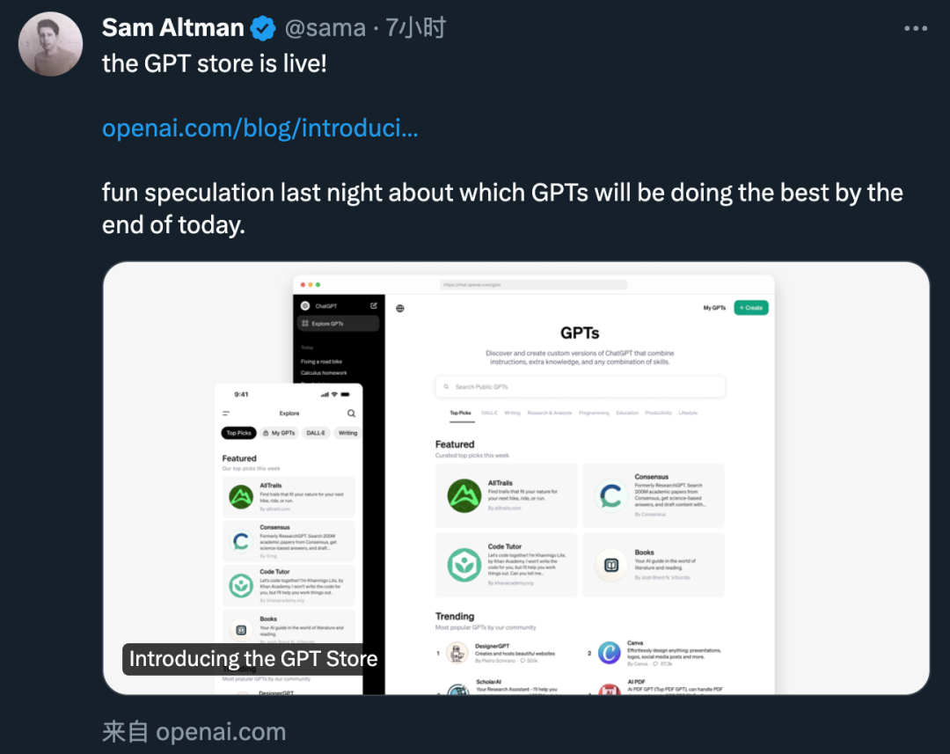The height and width of the screenshot is (754, 950).
Task: Click the Canva icon under Trending
Action: pyautogui.click(x=609, y=653)
